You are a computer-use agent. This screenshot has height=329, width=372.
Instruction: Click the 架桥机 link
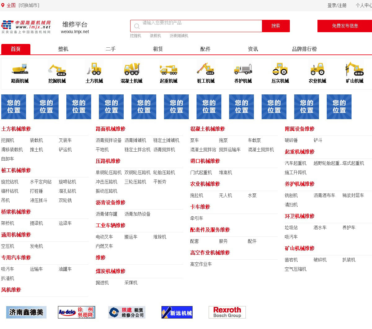pyautogui.click(x=8, y=223)
